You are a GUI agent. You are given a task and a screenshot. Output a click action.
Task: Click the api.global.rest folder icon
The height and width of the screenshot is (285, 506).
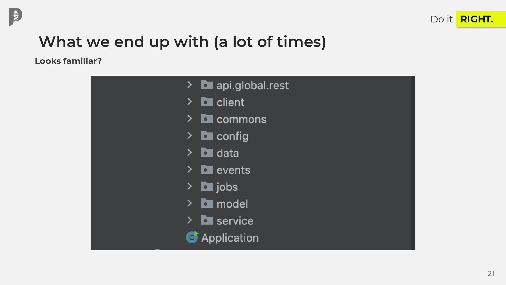207,85
